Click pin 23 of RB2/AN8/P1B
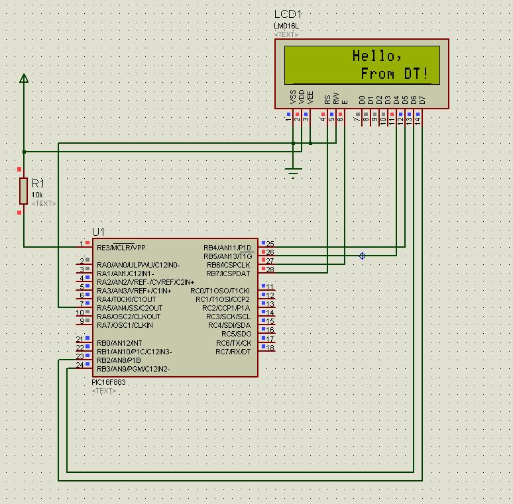 pyautogui.click(x=80, y=356)
